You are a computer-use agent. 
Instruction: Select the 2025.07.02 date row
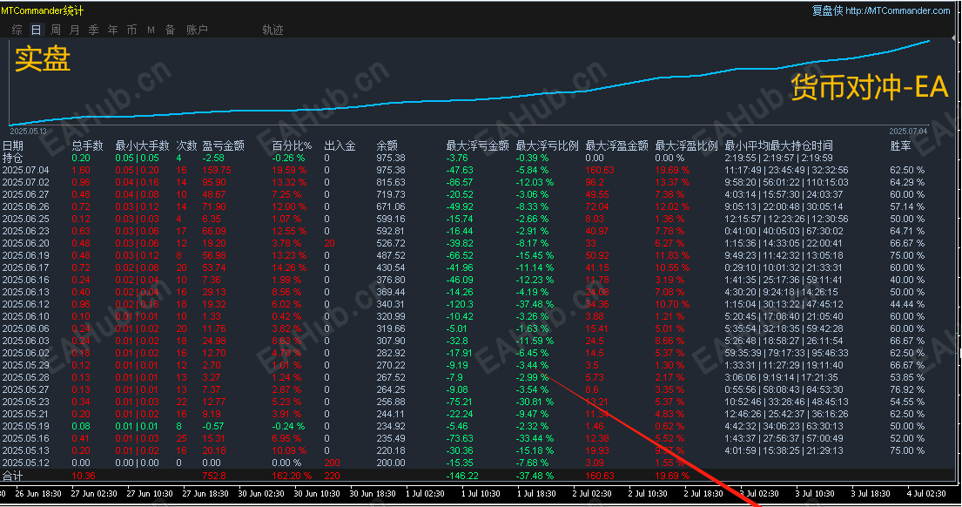26,182
